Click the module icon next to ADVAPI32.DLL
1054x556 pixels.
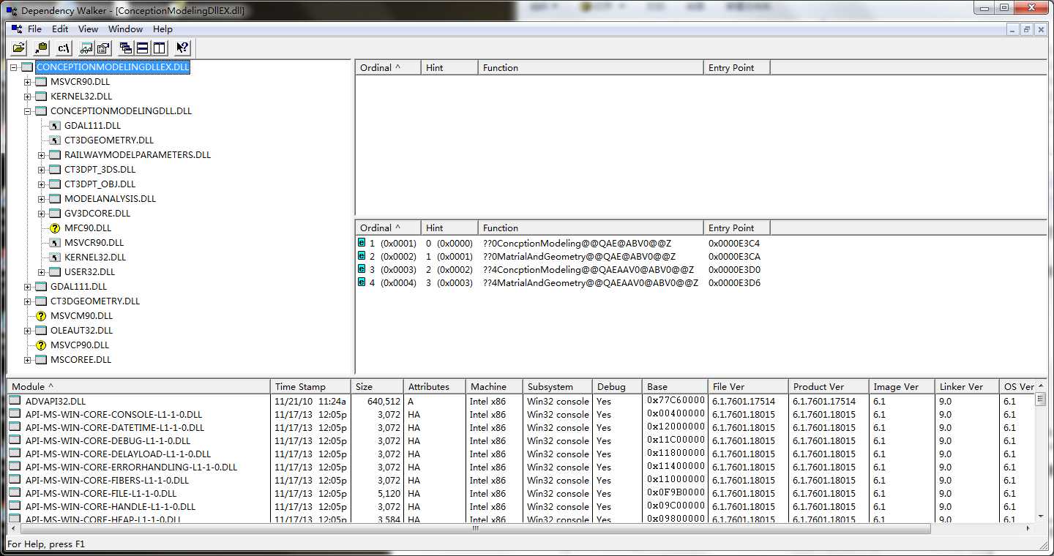(15, 401)
